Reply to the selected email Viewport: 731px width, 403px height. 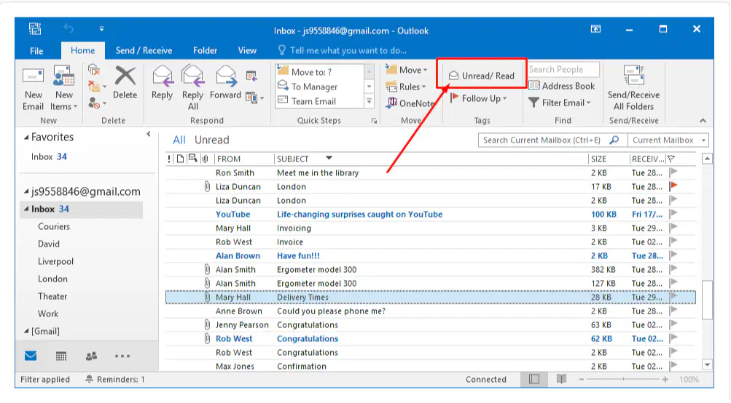click(163, 83)
